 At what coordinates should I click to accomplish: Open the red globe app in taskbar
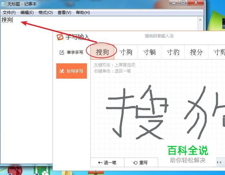(x=15, y=171)
